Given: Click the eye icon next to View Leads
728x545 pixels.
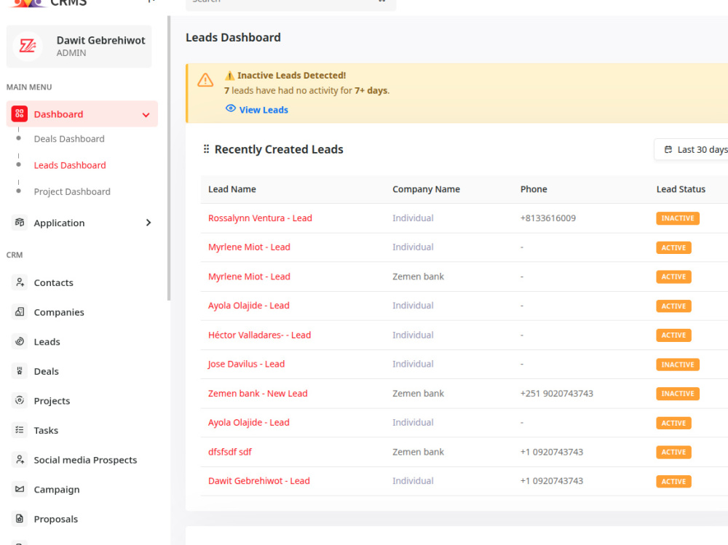Looking at the screenshot, I should tap(230, 108).
